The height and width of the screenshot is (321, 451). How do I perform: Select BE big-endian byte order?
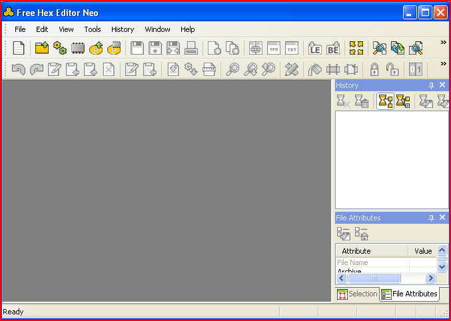pos(333,48)
